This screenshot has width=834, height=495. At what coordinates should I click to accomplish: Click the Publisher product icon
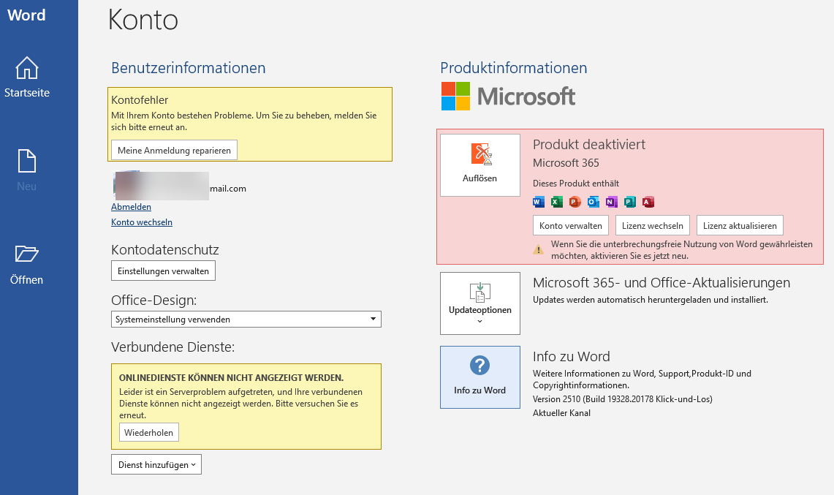630,202
